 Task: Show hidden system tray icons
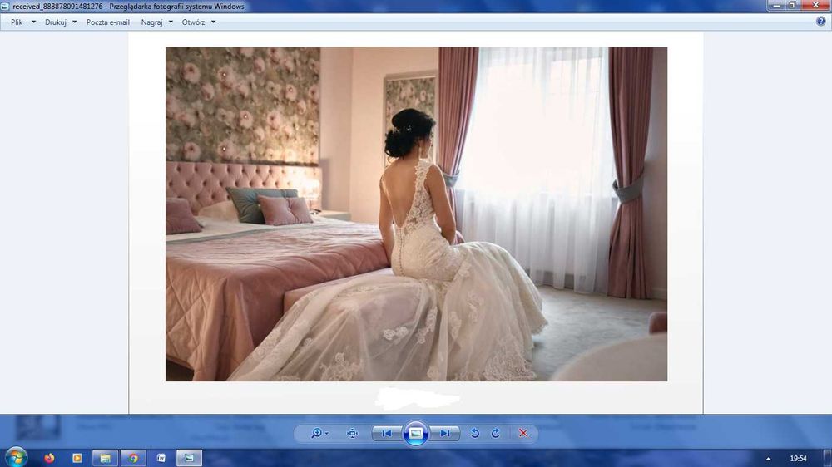pyautogui.click(x=768, y=459)
